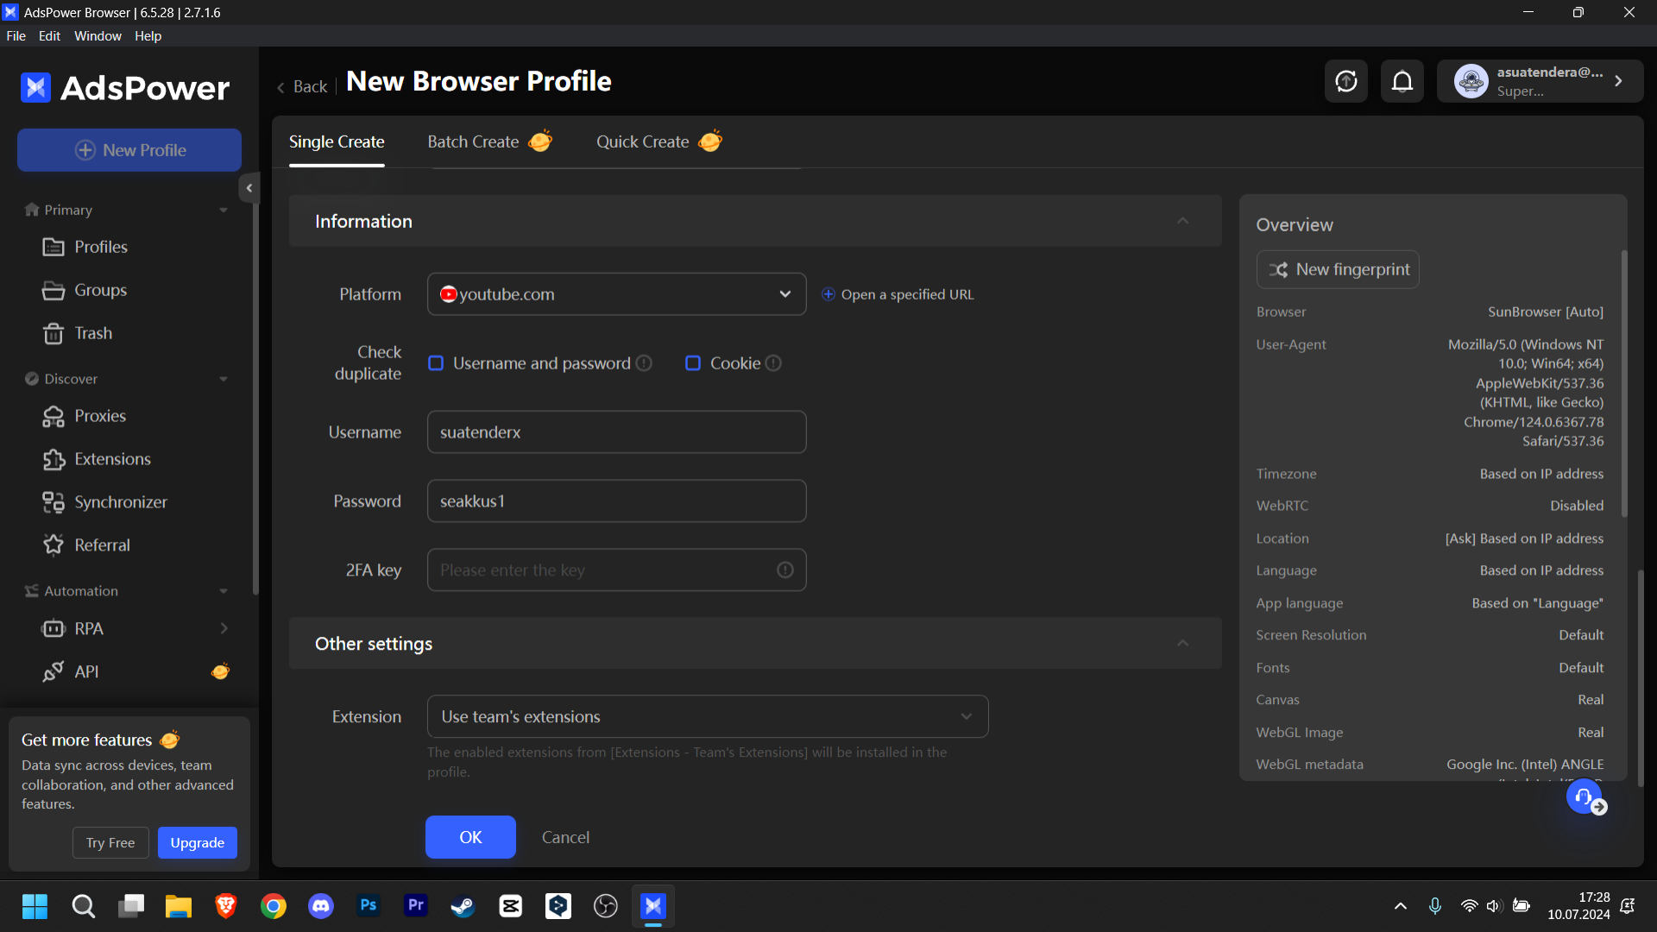Show info for Cookie duplicate check
Screen dimensions: 1657x932
click(x=773, y=363)
